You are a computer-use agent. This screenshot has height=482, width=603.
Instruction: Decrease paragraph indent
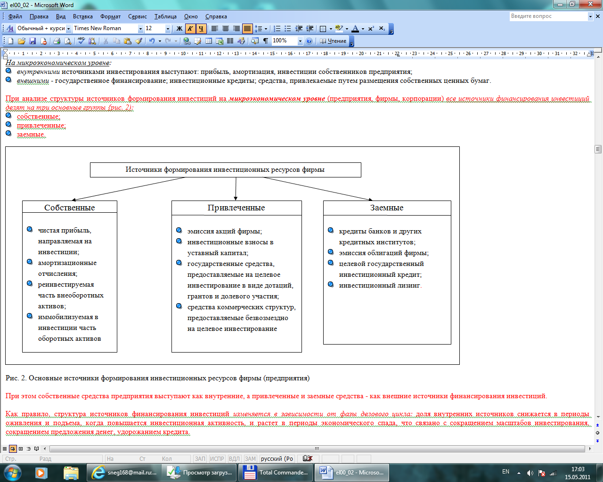click(299, 29)
